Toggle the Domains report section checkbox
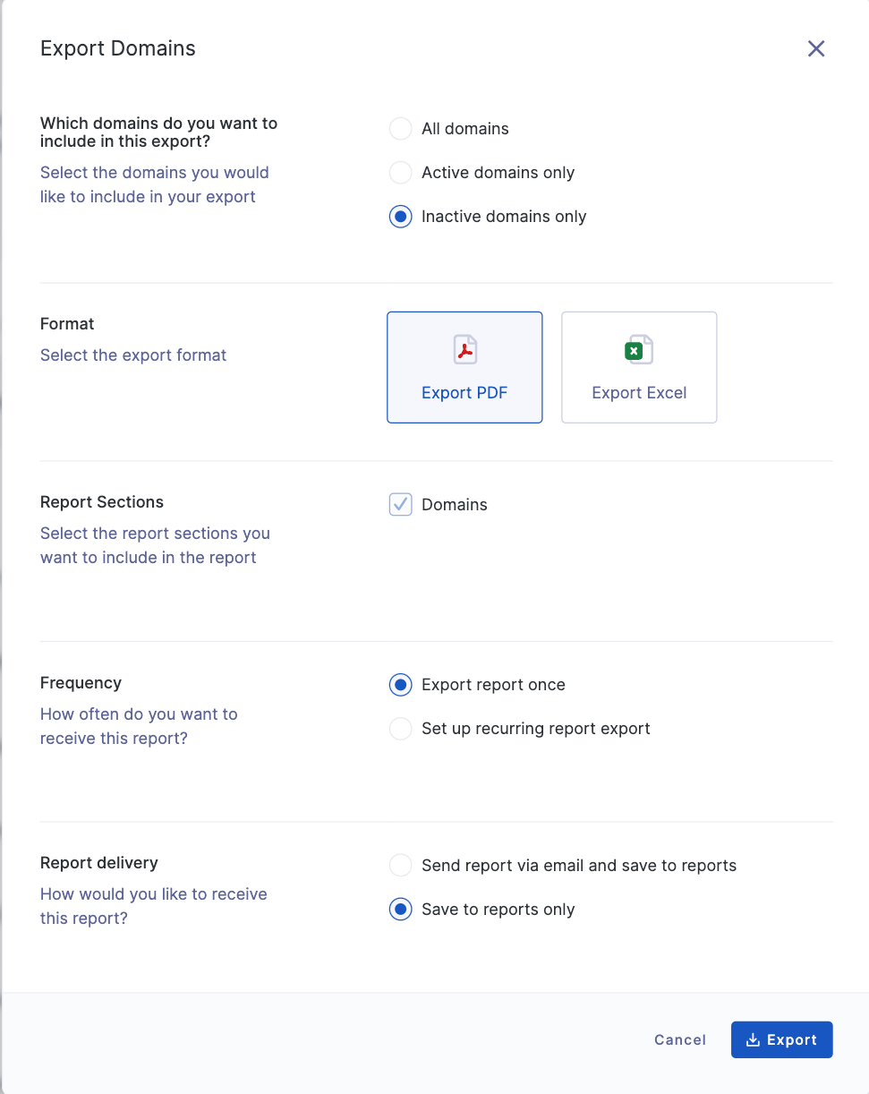 400,505
